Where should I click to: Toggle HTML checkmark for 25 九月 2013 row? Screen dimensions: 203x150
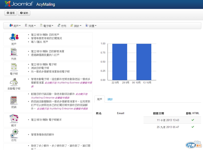(x=193, y=127)
